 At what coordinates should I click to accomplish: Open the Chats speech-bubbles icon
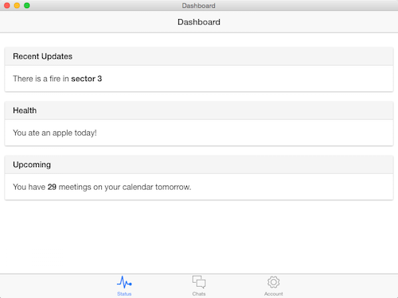[199, 282]
